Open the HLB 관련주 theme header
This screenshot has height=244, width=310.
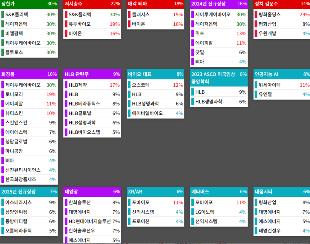[x=92, y=74]
